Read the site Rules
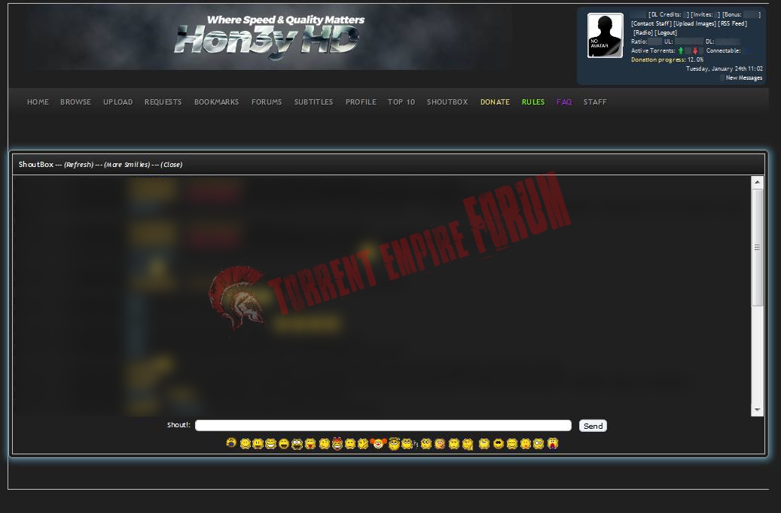 pos(533,102)
